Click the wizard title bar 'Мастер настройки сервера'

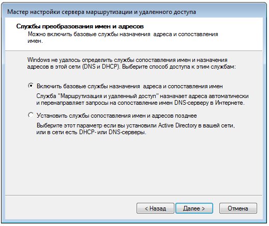pyautogui.click(x=101, y=12)
